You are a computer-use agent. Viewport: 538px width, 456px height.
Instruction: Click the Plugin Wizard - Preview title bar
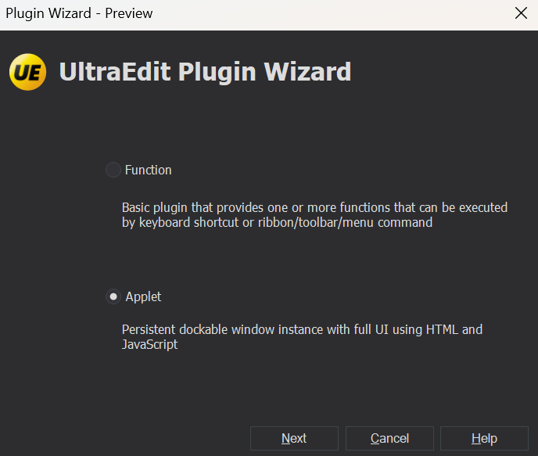[x=79, y=13]
